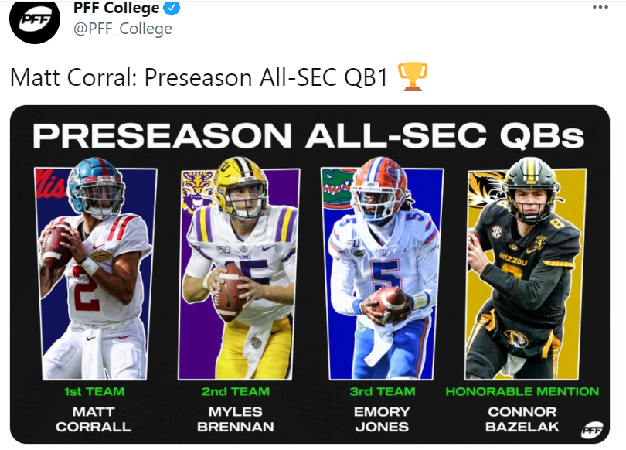Click the trophy emoji in the tweet
626x450 pixels.
click(412, 77)
